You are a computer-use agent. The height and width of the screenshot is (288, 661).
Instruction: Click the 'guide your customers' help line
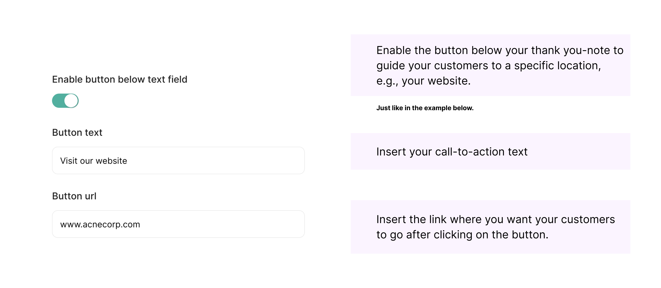pos(488,66)
